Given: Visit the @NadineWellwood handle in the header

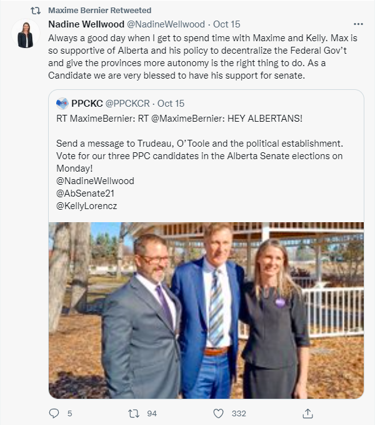Looking at the screenshot, I should click(x=166, y=24).
